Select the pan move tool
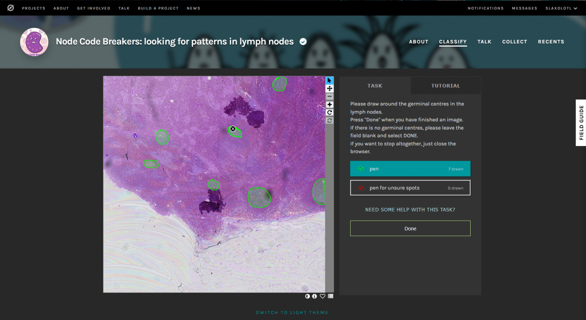 coord(330,88)
